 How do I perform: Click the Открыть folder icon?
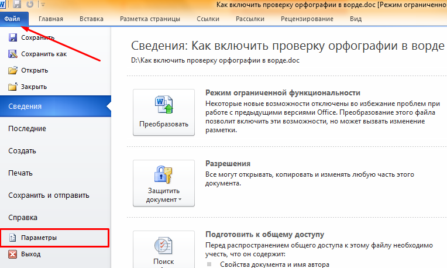(x=12, y=70)
